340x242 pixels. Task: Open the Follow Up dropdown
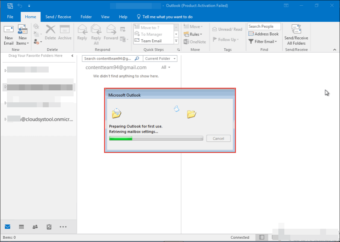point(226,39)
